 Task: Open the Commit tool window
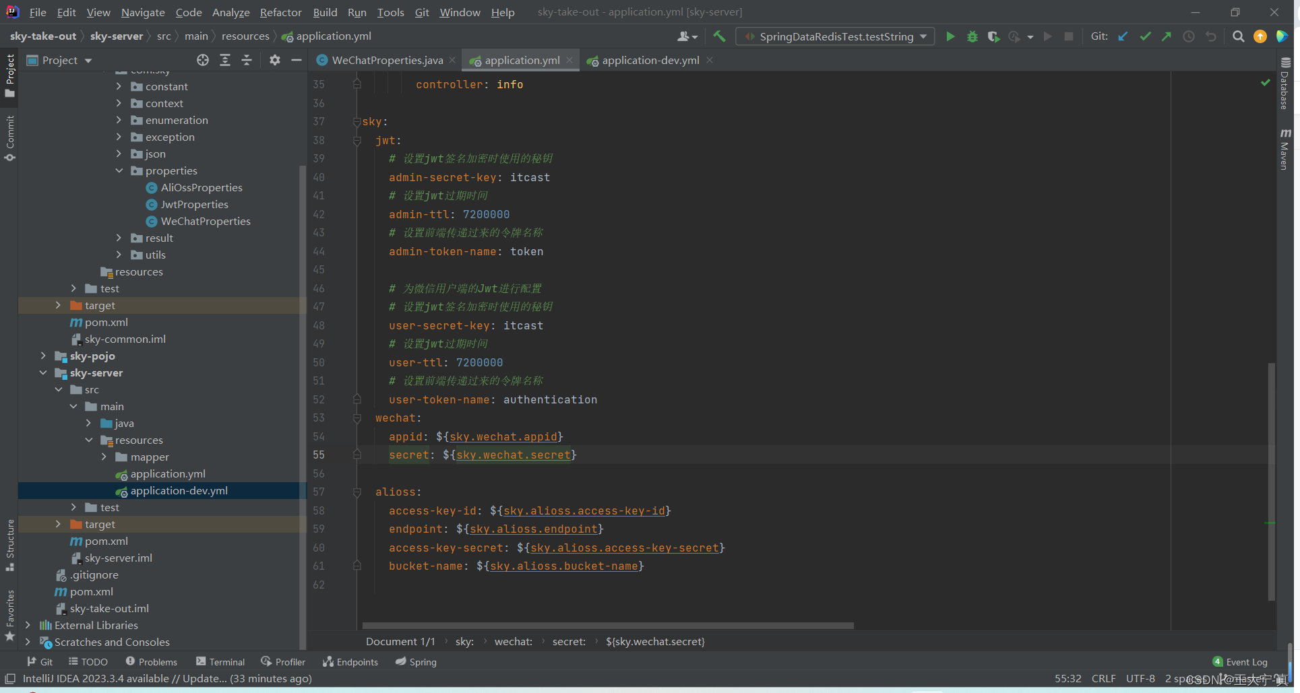coord(9,139)
